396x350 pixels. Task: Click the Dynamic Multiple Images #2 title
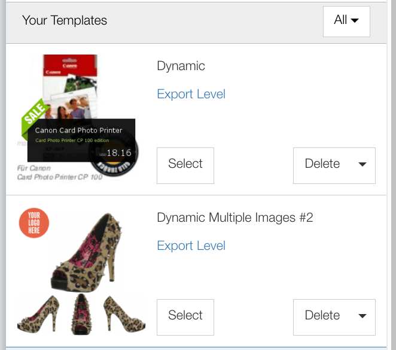pyautogui.click(x=234, y=218)
